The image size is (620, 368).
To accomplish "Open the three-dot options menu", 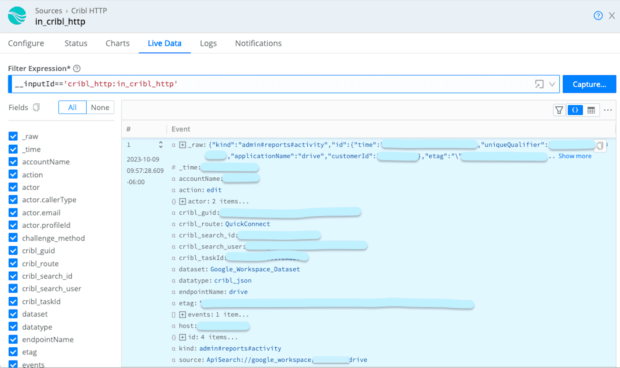I will [x=608, y=110].
